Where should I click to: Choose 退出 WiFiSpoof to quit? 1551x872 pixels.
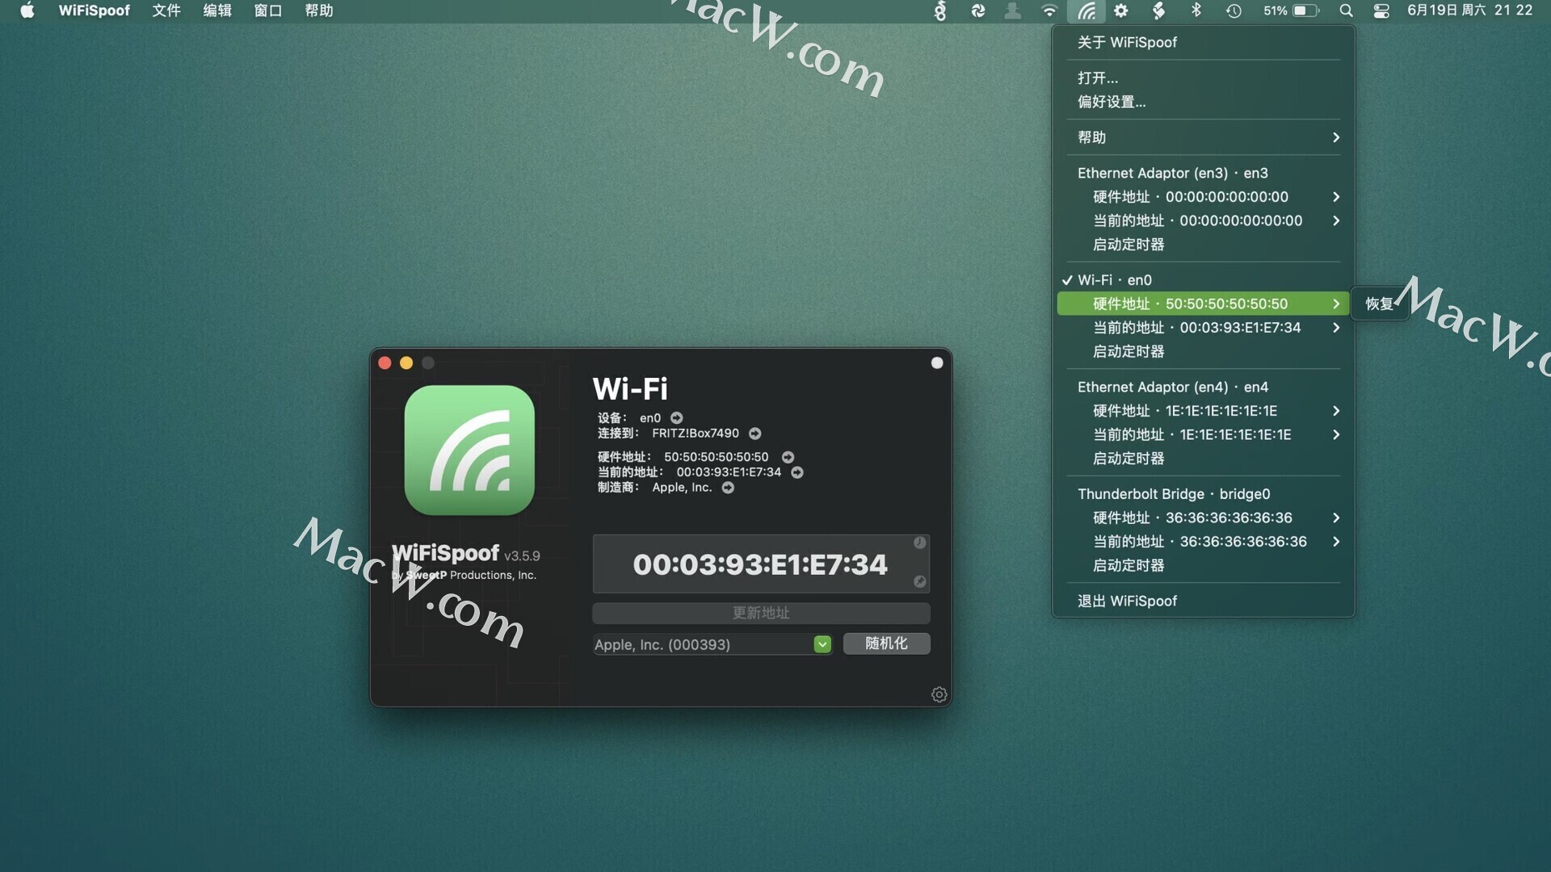tap(1203, 601)
